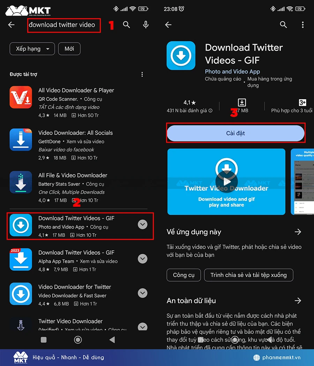Viewport: 314px width, 366px height.
Task: Focus the 'download twitter video' search field
Action: click(x=64, y=25)
